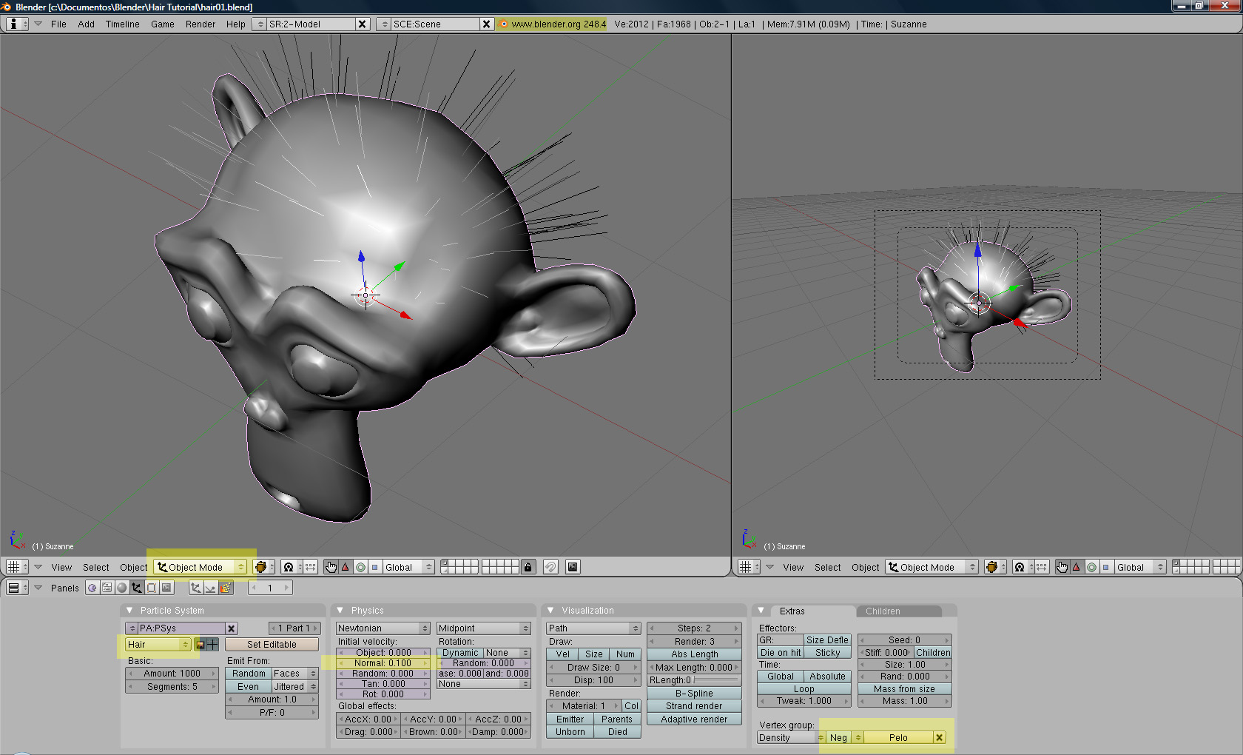Open the Midpoint integrator dropdown

[x=484, y=628]
